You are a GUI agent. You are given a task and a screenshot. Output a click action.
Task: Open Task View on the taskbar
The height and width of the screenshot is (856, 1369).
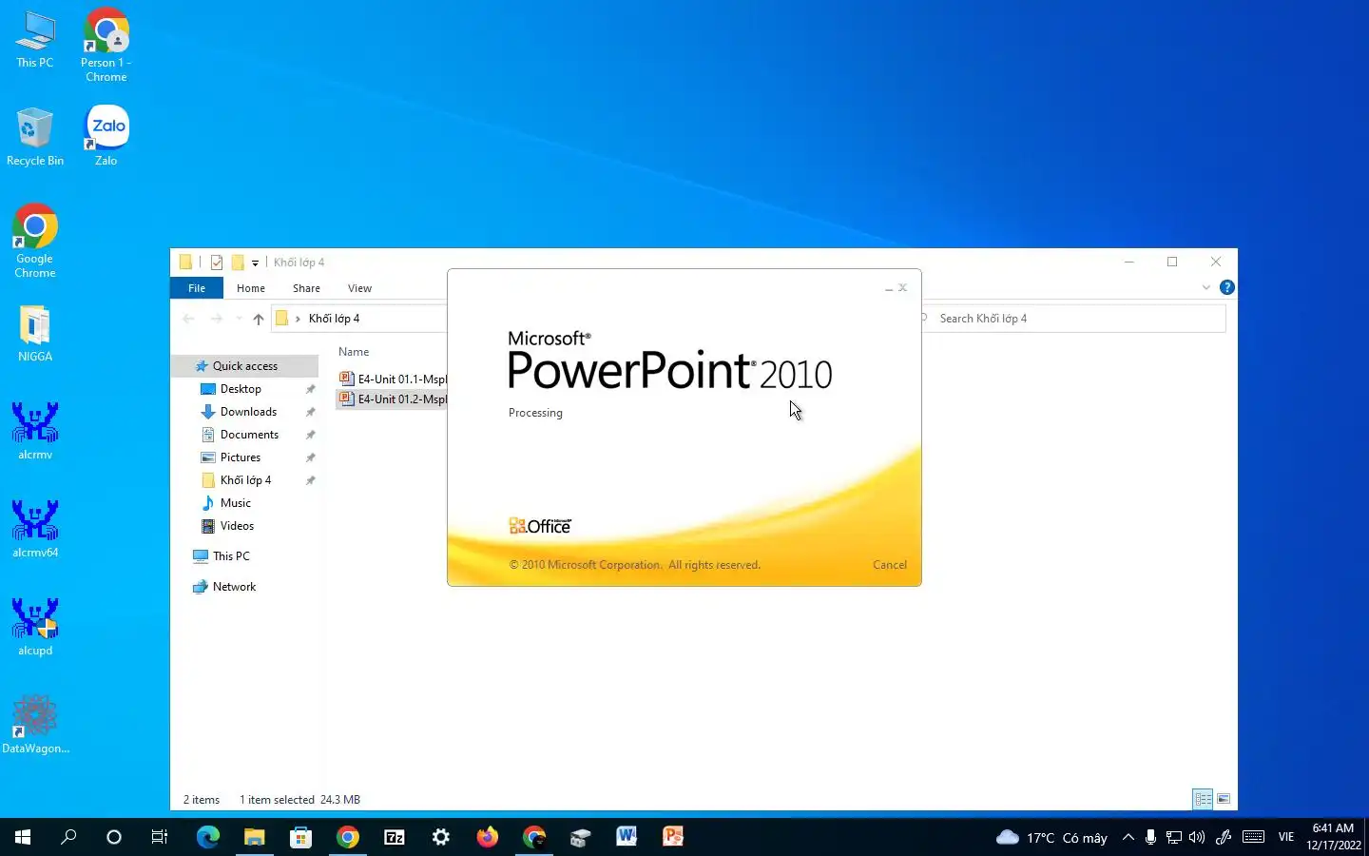(x=160, y=837)
